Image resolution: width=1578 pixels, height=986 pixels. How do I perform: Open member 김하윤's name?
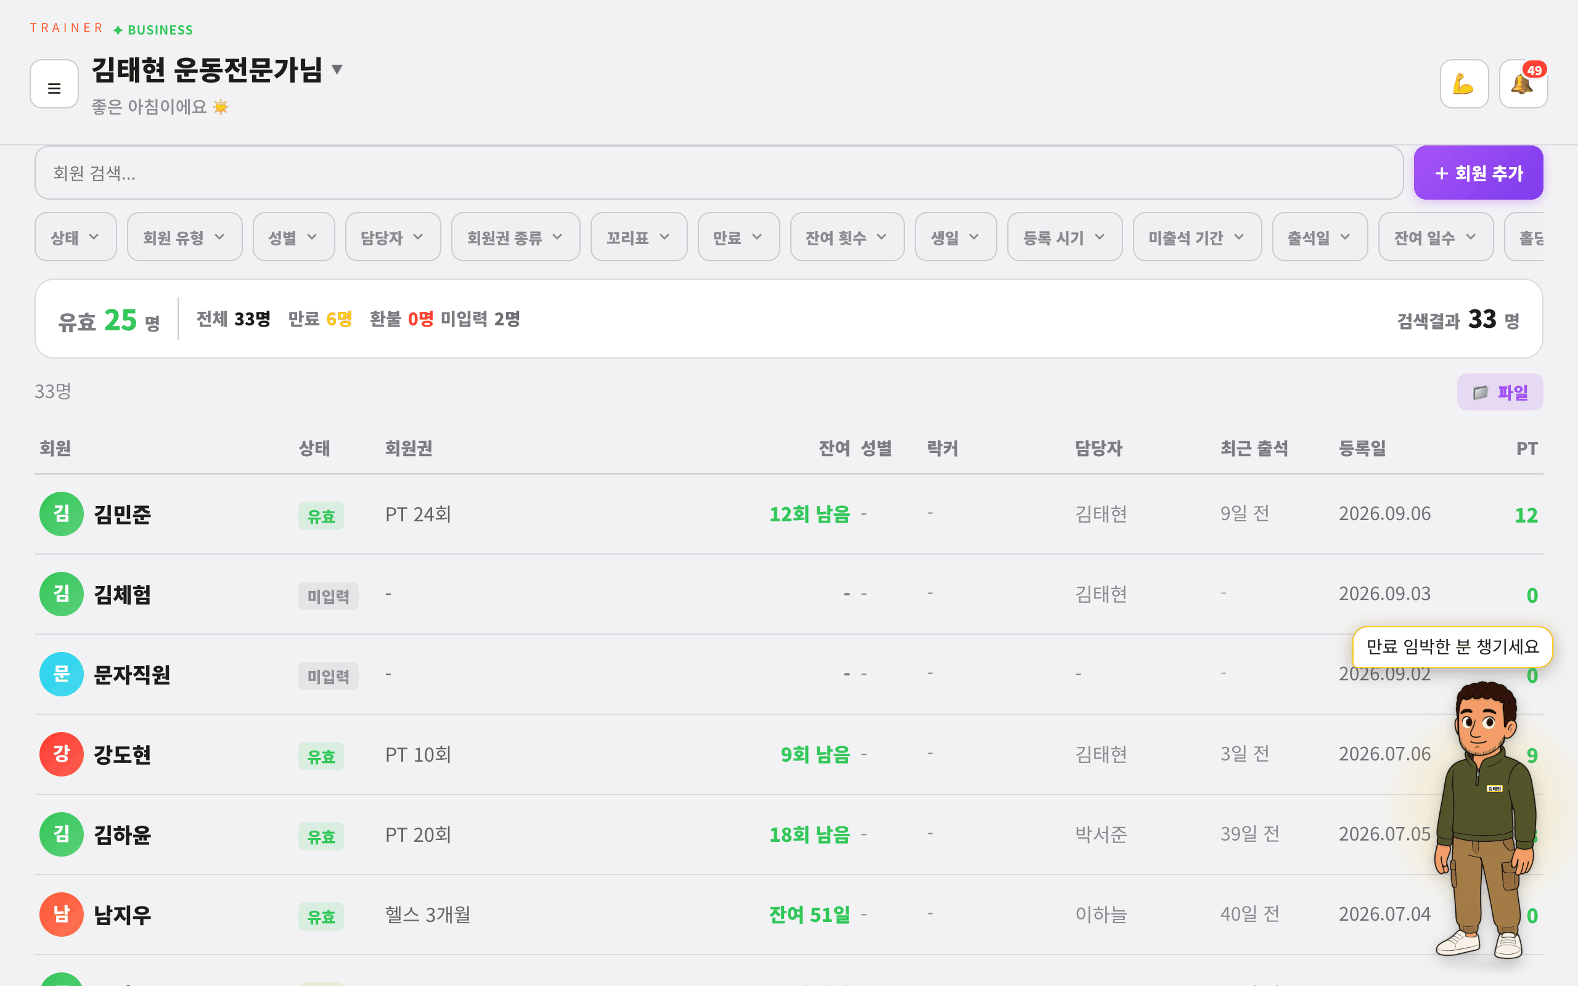click(x=123, y=836)
